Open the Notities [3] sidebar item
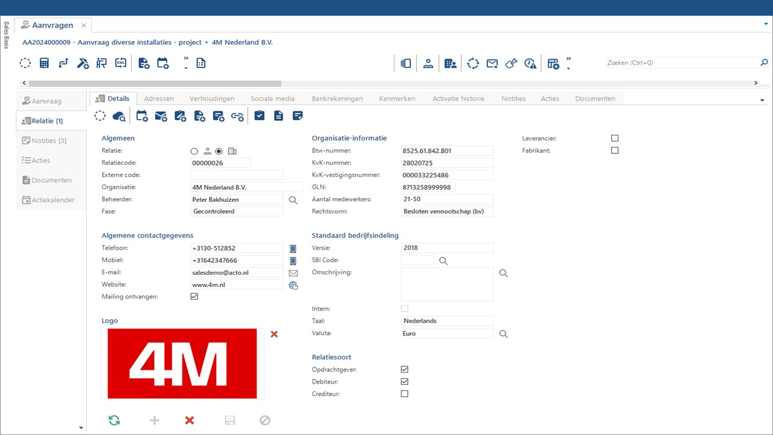 pos(51,141)
